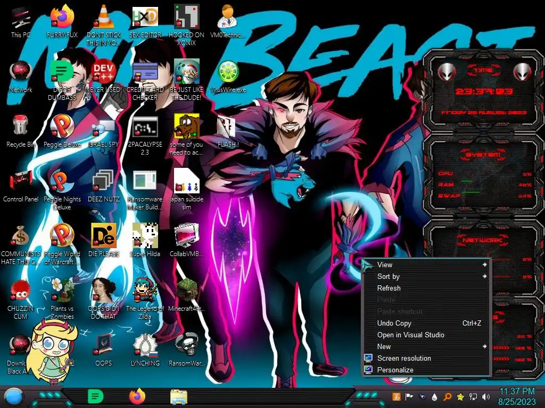Click the orange magnifier tray icon
545x408 pixels.
[447, 396]
